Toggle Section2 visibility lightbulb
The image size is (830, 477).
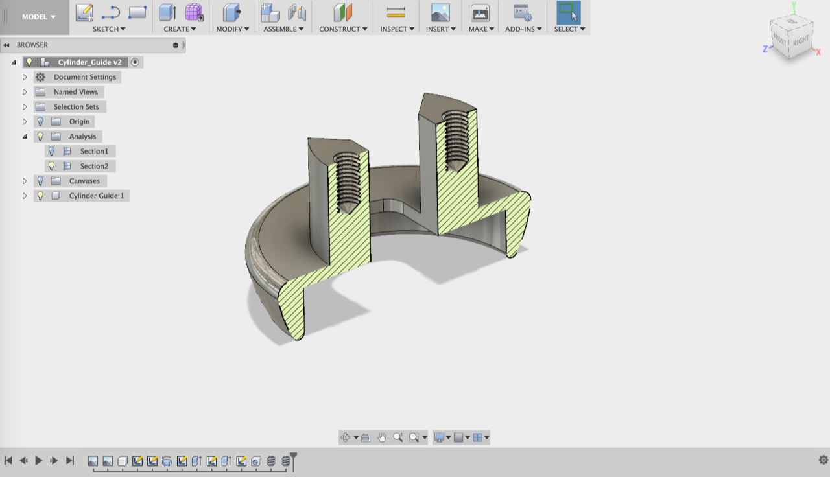(52, 166)
